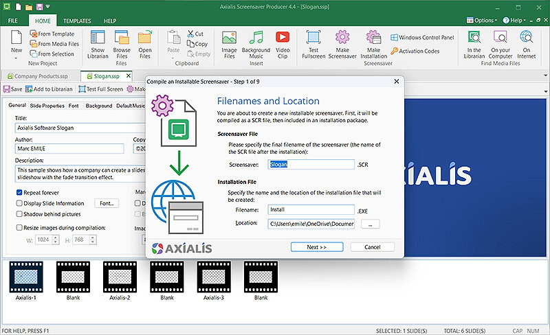Switch to the TEMPLATES ribbon tab
Screen dimensions: 550x335
[x=77, y=21]
